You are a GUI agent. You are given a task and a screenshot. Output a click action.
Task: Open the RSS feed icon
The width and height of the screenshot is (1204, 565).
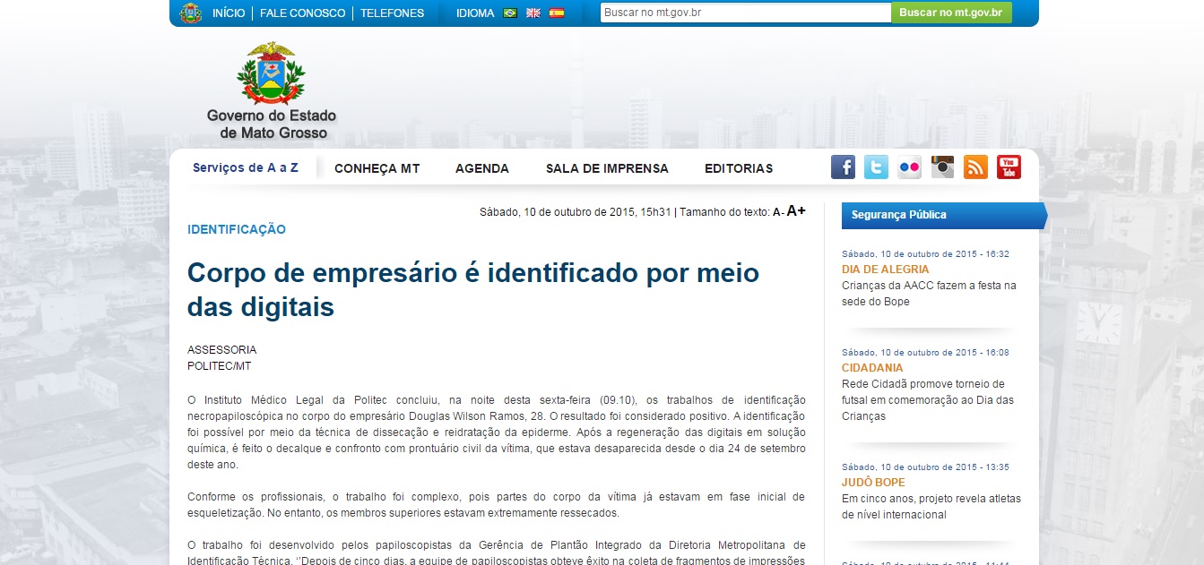coord(975,167)
